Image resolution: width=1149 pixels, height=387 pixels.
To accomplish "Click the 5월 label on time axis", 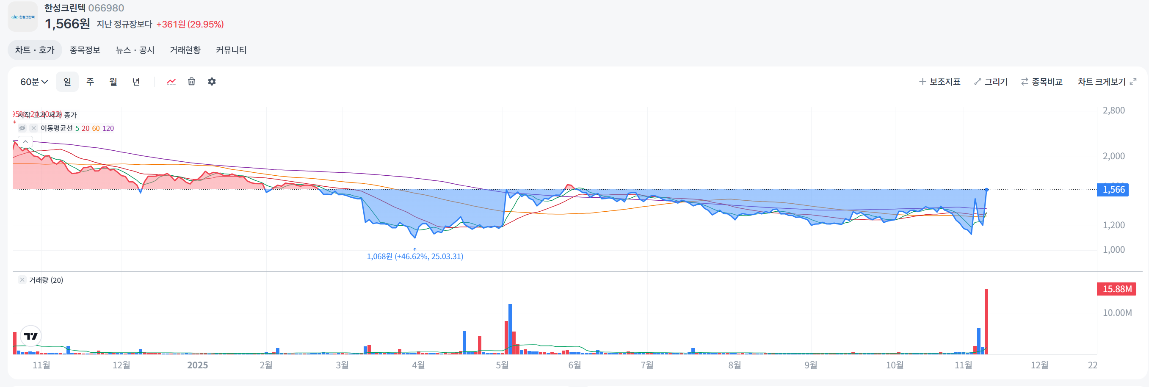I will [x=502, y=365].
